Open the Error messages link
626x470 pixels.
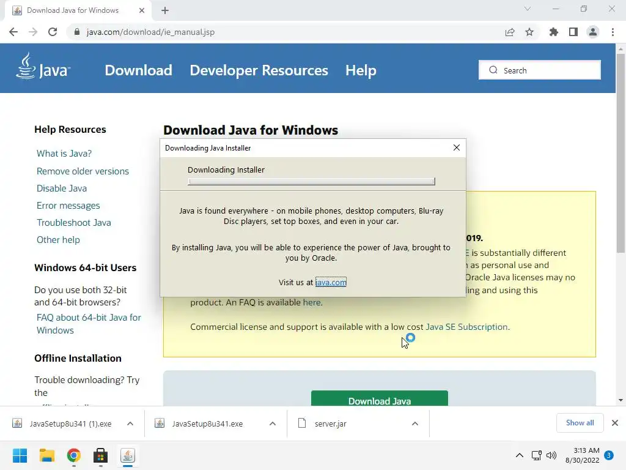coord(68,206)
